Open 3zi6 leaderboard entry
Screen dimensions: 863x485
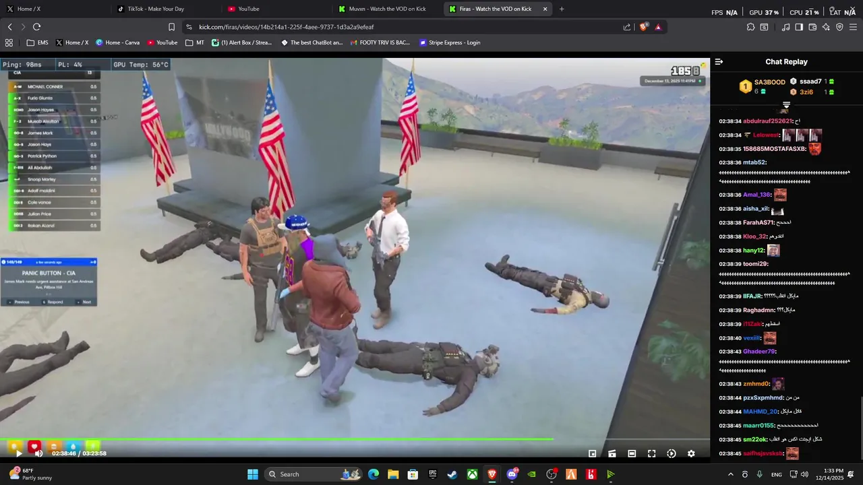click(812, 92)
